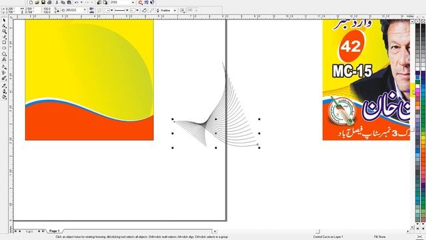The width and height of the screenshot is (426, 240).
Task: Click the MC-15 text on the poster
Action: tap(352, 71)
